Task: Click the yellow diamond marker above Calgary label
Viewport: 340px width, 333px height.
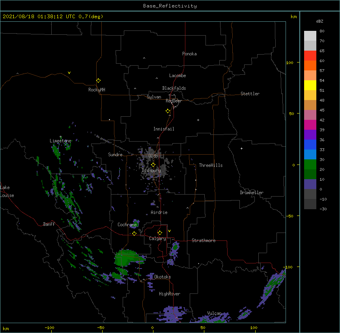Action: (x=160, y=233)
